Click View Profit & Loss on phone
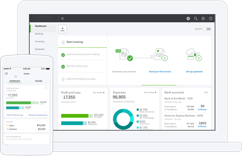Screen dimensions: 242x156 15,115
